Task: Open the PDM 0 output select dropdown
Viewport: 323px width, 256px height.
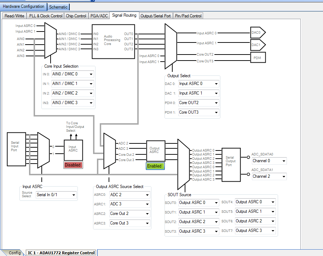Action: click(198, 103)
